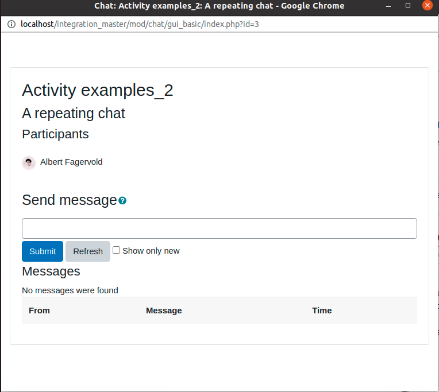The width and height of the screenshot is (439, 392).
Task: Click the Message column header
Action: (164, 311)
